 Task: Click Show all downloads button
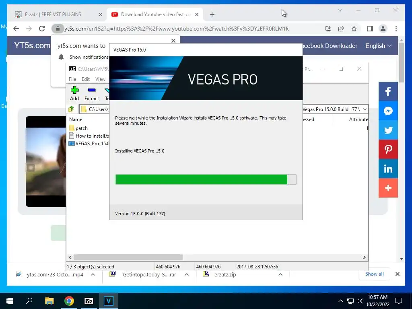(x=374, y=274)
